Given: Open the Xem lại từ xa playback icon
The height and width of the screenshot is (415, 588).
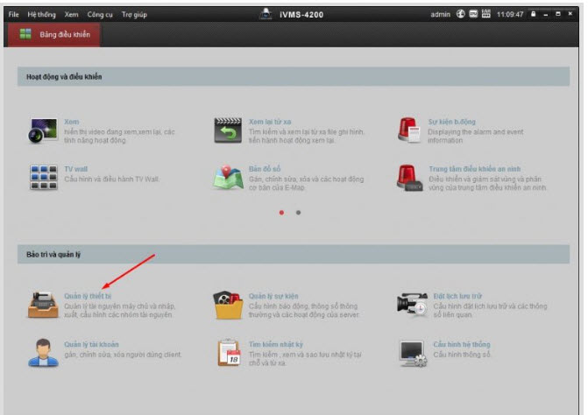Looking at the screenshot, I should click(228, 130).
